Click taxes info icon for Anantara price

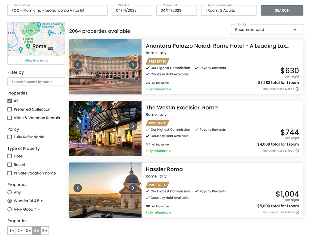(x=297, y=89)
